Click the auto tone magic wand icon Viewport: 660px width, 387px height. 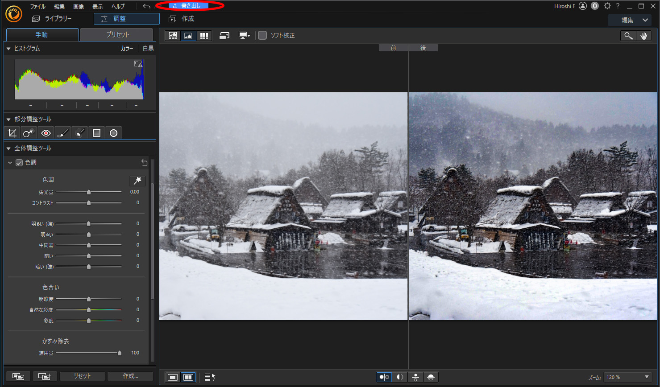[137, 180]
